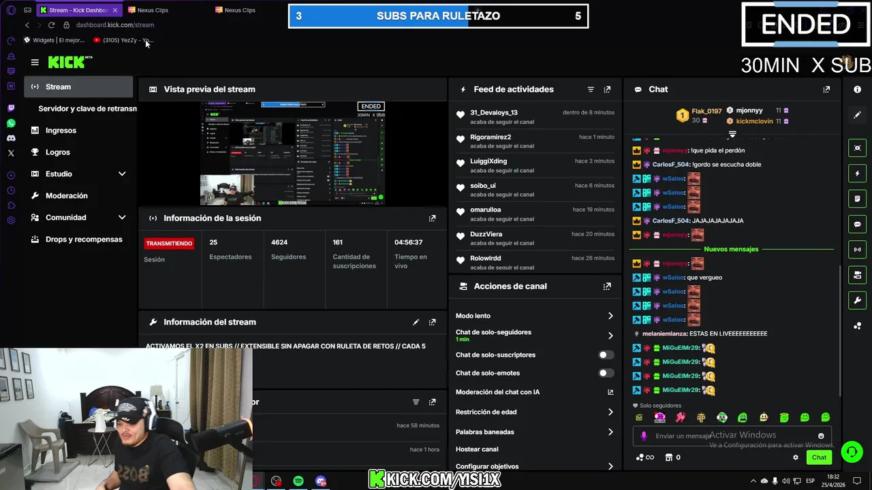Image resolution: width=872 pixels, height=490 pixels.
Task: Toggle the chat bubble widget in right toolbar
Action: pos(857,224)
